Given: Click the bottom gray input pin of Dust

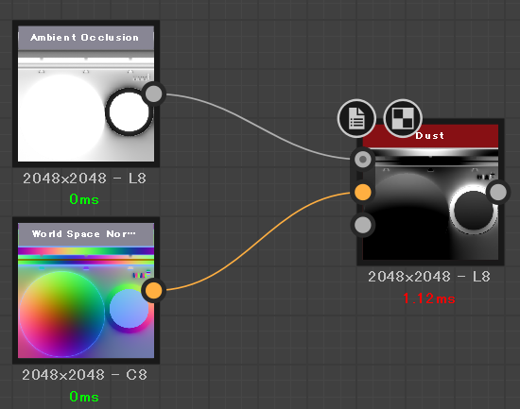Looking at the screenshot, I should point(363,225).
